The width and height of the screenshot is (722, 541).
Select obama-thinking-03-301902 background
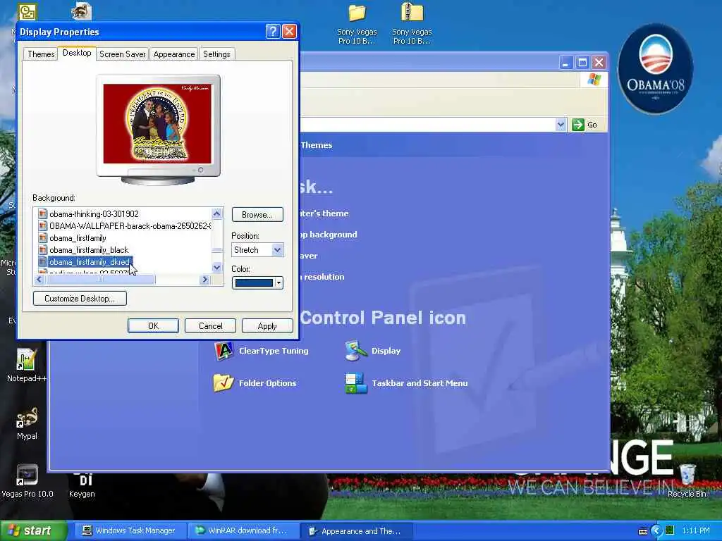pyautogui.click(x=94, y=214)
